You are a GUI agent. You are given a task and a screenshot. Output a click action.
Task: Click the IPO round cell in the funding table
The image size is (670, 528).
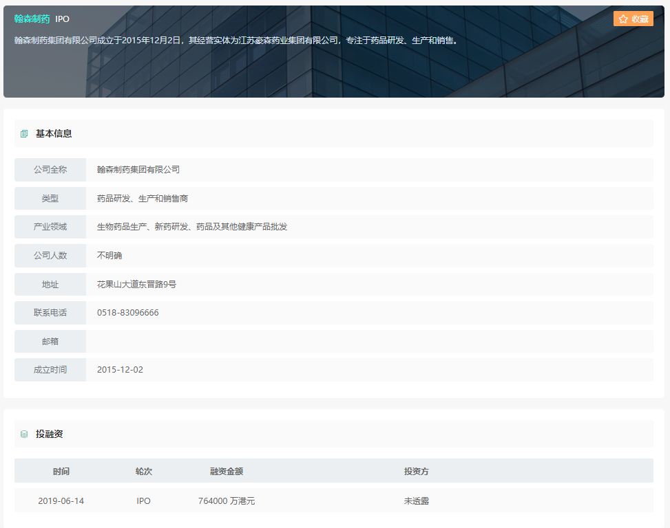pyautogui.click(x=143, y=500)
